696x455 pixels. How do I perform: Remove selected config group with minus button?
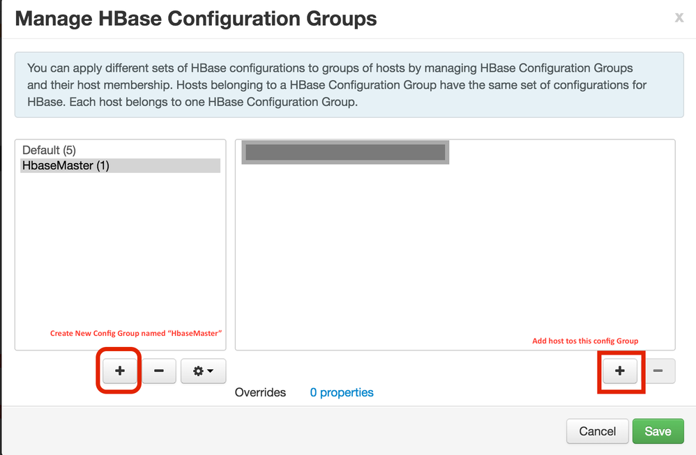click(x=159, y=371)
